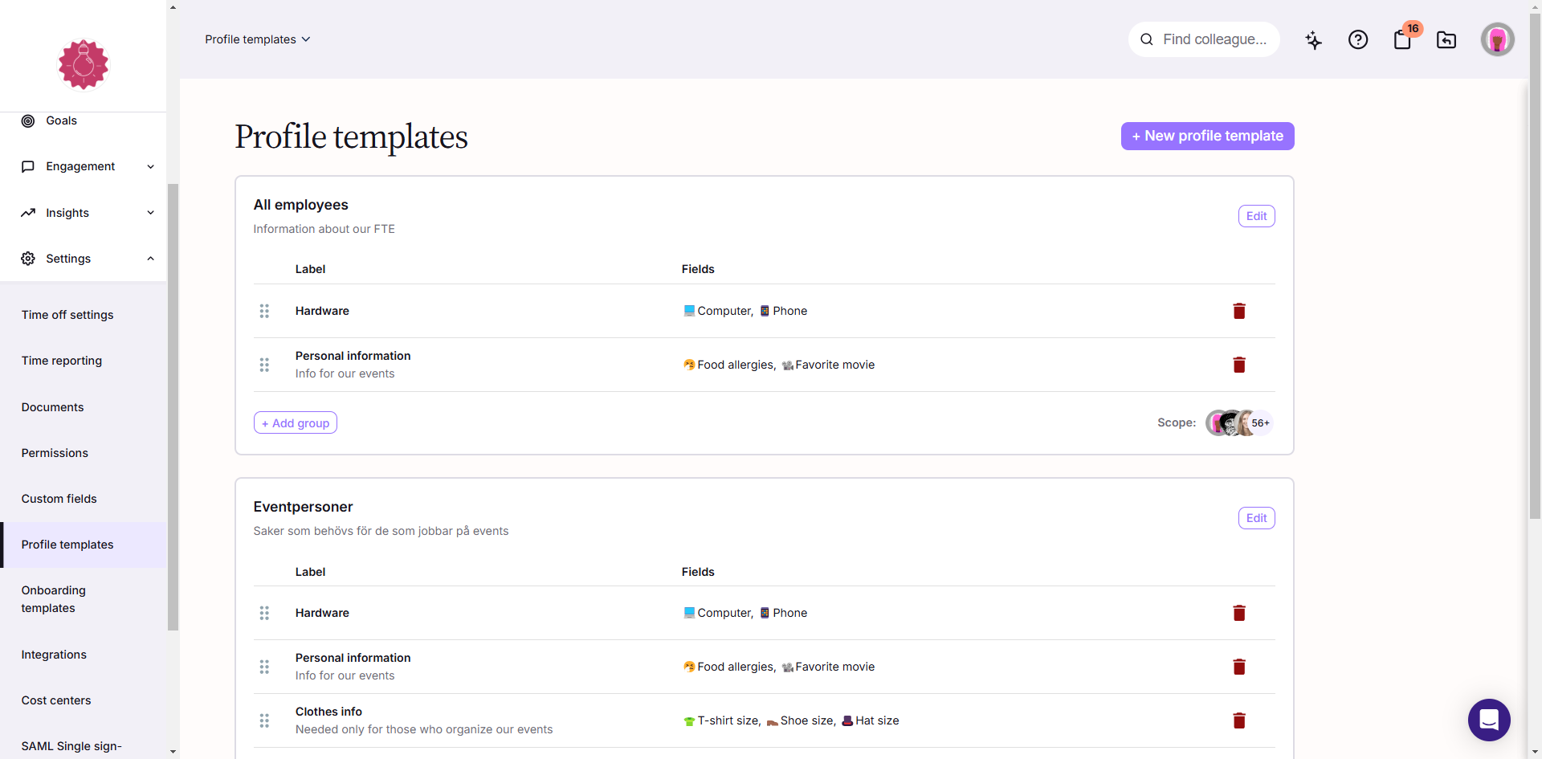Edit the Eventpersoner template
The height and width of the screenshot is (759, 1542).
click(x=1256, y=518)
